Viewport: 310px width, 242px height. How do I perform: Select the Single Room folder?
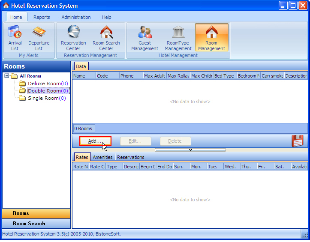tap(43, 98)
